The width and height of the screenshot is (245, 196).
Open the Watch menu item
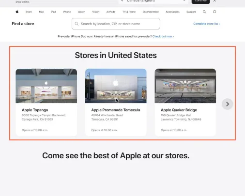81,12
